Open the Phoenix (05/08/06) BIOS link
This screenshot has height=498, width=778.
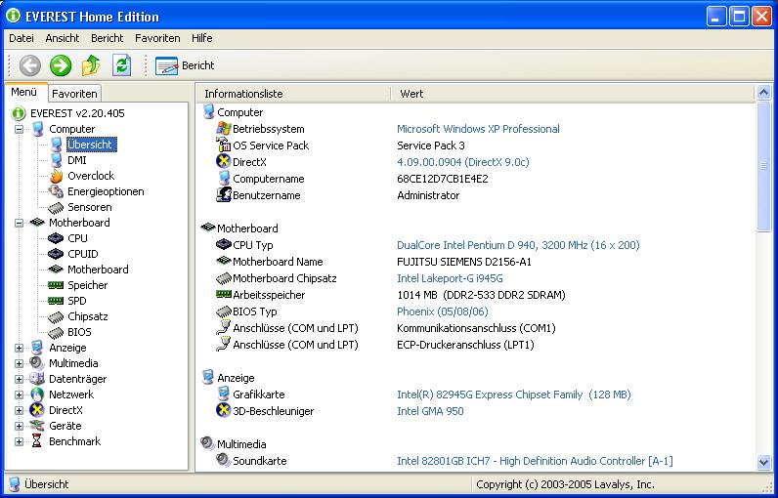[x=443, y=311]
